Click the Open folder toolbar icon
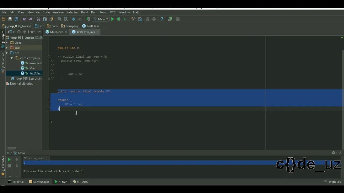The height and width of the screenshot is (193, 344). tap(3, 19)
